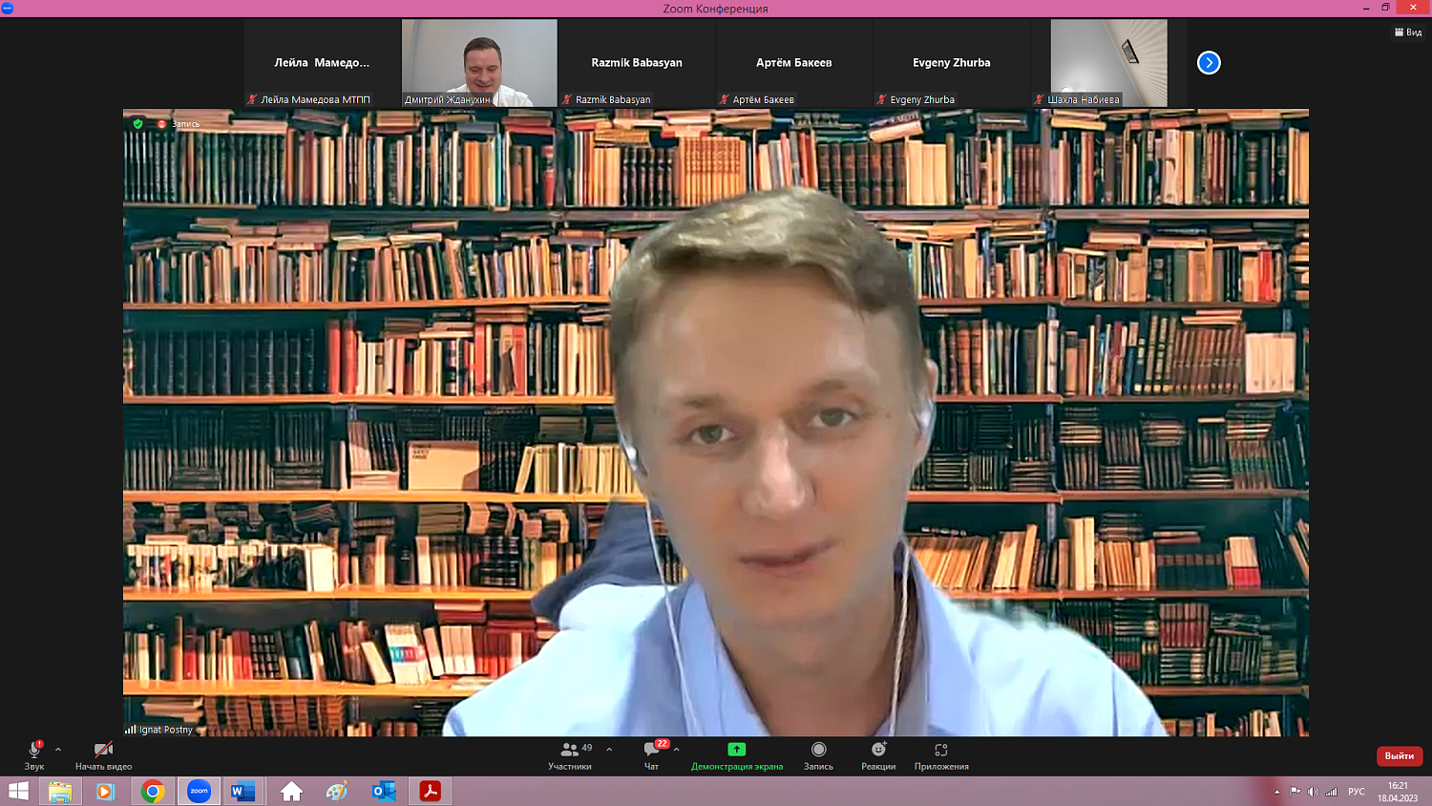Open the Реакции reactions menu
This screenshot has width=1432, height=806.
[878, 751]
